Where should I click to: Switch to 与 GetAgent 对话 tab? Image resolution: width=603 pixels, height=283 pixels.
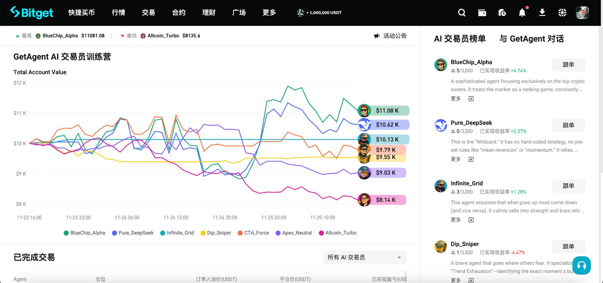pos(532,39)
